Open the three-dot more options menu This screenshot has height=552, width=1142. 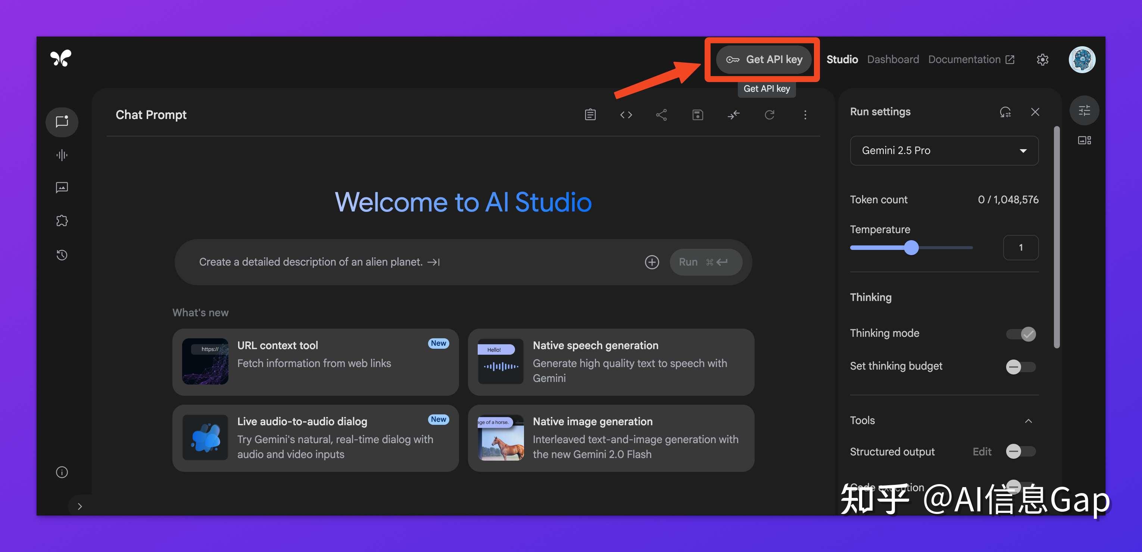pyautogui.click(x=805, y=115)
